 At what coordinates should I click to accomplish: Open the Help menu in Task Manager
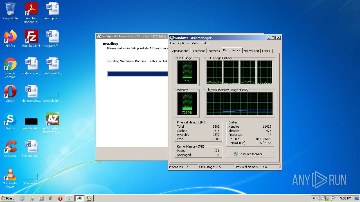[204, 43]
